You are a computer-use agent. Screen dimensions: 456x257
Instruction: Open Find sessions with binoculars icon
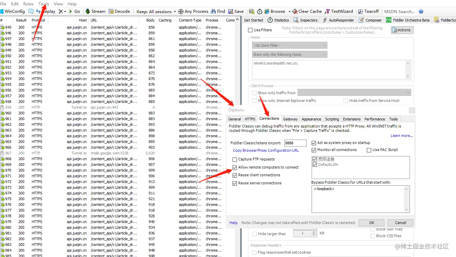(218, 11)
